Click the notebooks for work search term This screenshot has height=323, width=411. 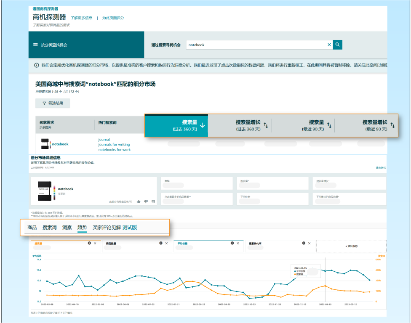coord(114,150)
